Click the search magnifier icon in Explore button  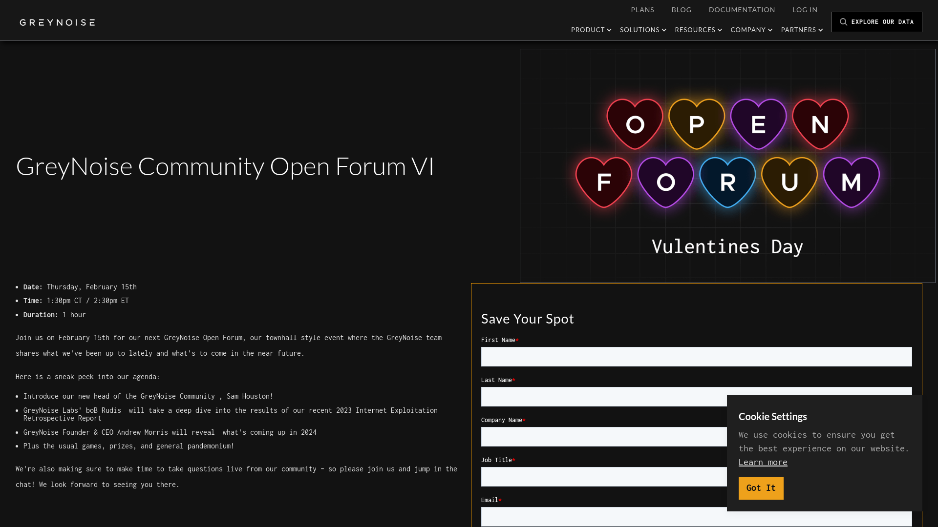pyautogui.click(x=843, y=22)
